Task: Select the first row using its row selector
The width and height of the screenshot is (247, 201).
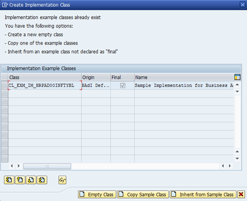Action: tap(4, 85)
